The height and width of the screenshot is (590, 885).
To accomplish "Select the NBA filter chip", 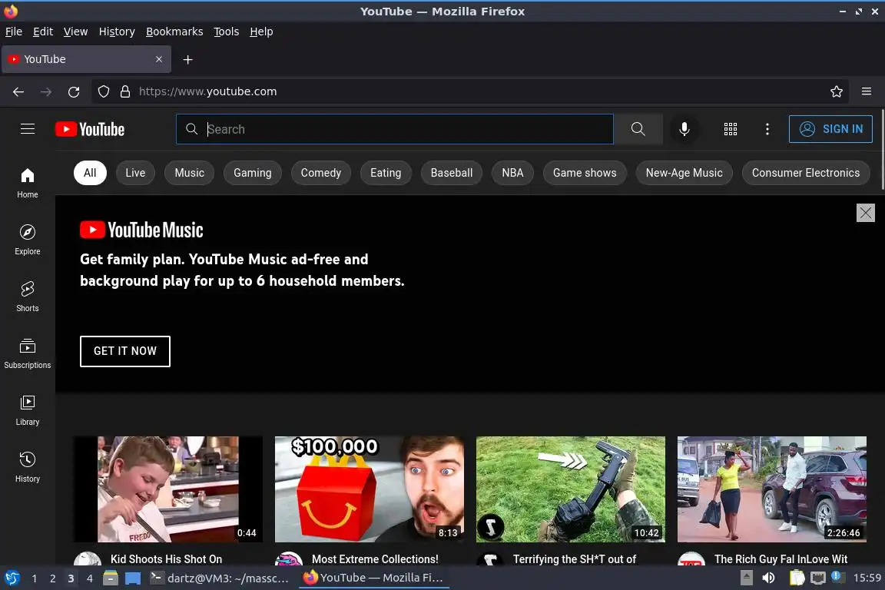I will [x=512, y=173].
